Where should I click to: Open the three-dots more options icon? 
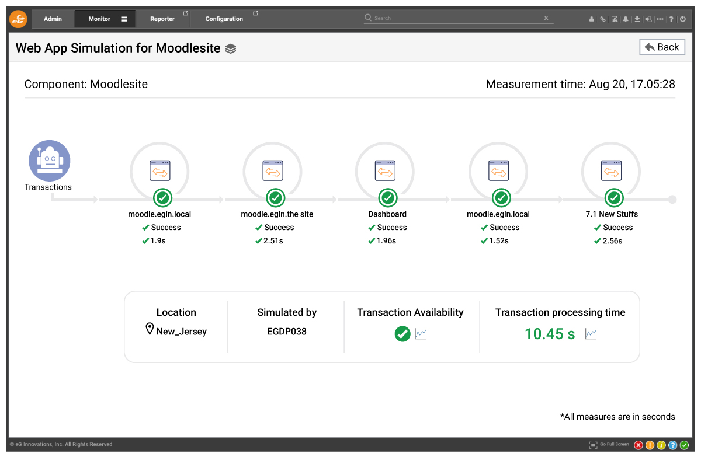point(660,19)
